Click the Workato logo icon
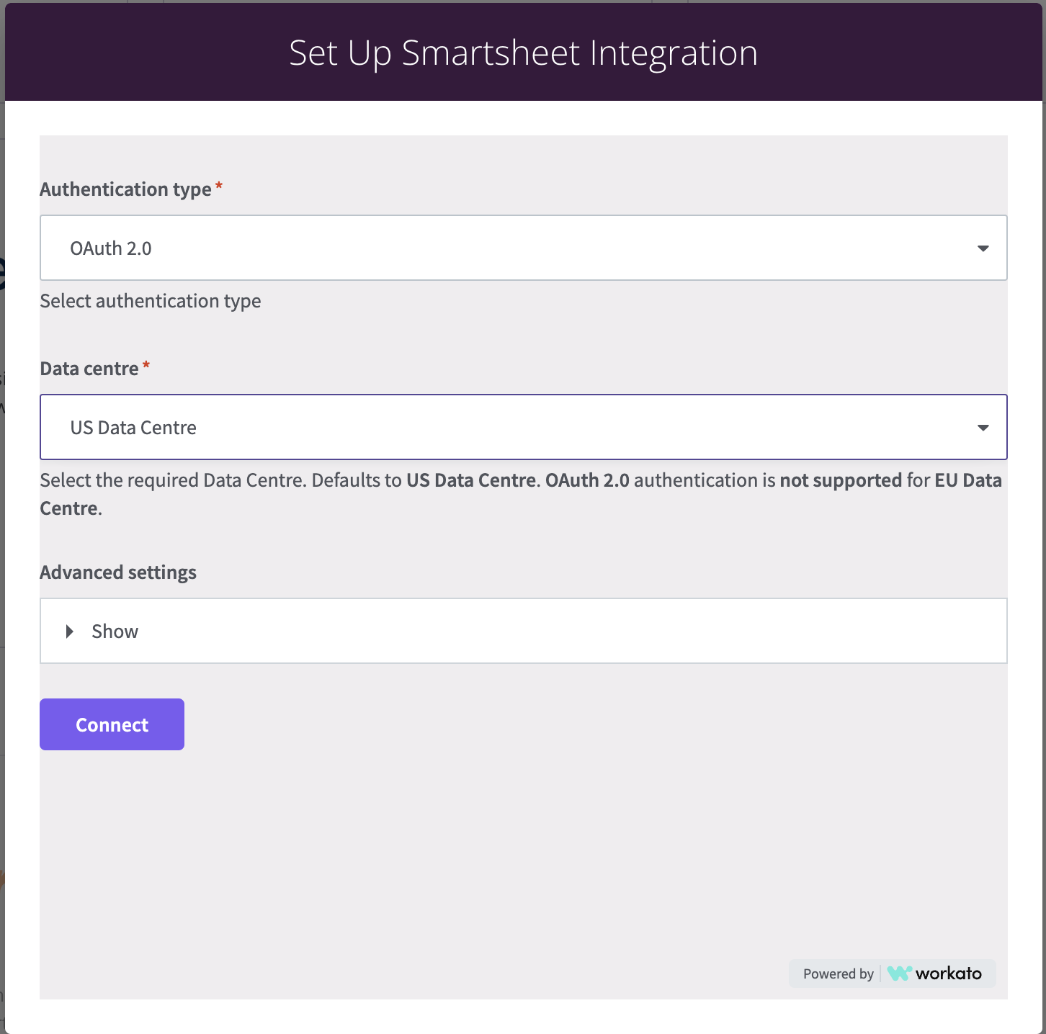Image resolution: width=1046 pixels, height=1034 pixels. pyautogui.click(x=900, y=974)
